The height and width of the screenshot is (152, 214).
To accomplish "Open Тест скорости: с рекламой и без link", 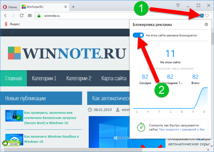I will [x=182, y=129].
